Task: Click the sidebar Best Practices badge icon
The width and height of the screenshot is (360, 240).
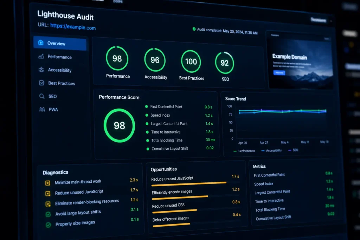Action: click(41, 83)
